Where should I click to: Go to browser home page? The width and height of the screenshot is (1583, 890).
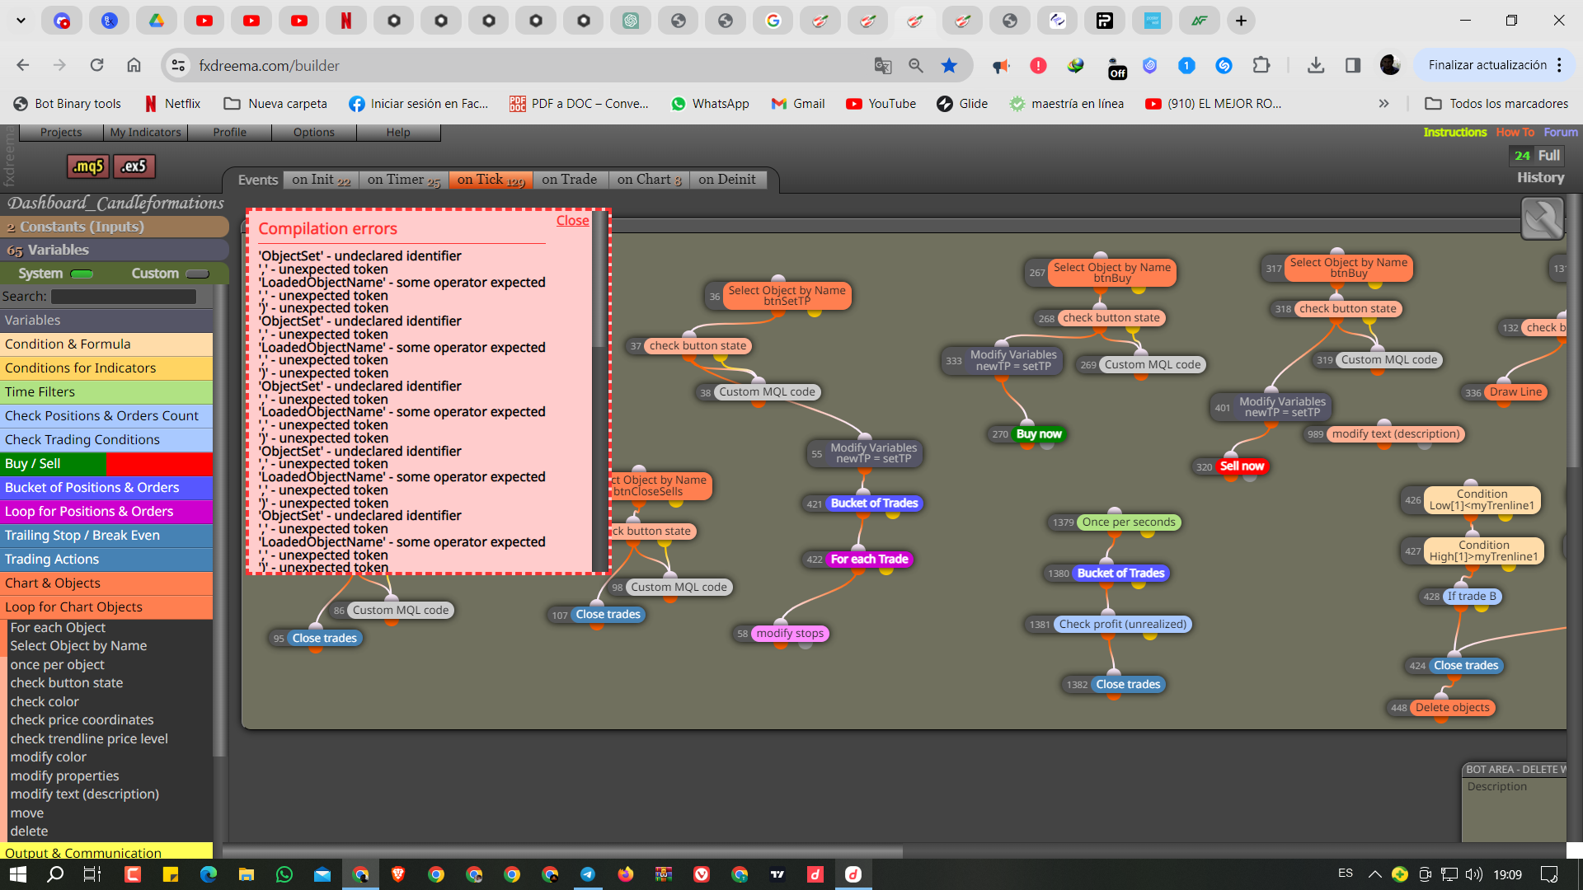click(x=134, y=65)
